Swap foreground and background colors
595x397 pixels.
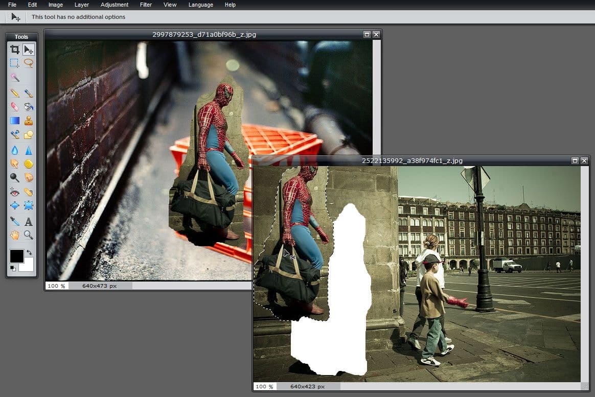29,252
